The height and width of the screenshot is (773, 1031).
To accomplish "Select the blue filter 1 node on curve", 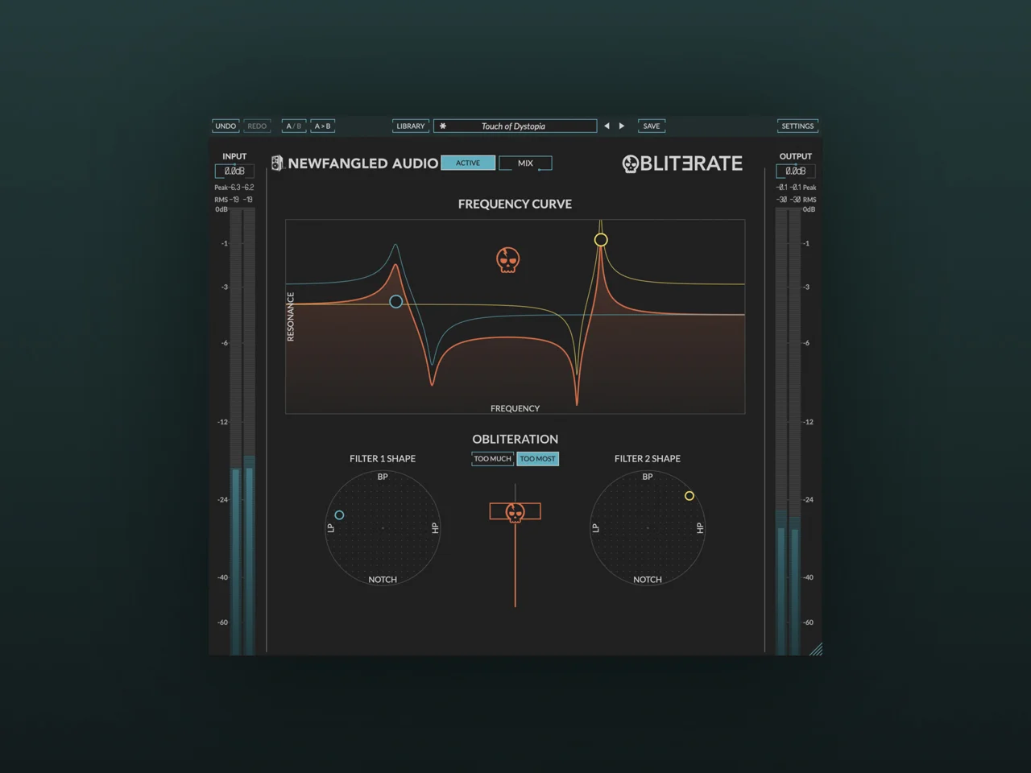I will (395, 302).
